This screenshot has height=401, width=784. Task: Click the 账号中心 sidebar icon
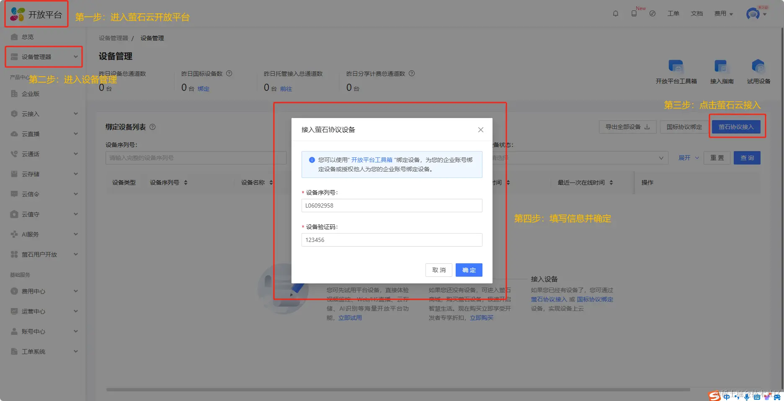pyautogui.click(x=14, y=332)
